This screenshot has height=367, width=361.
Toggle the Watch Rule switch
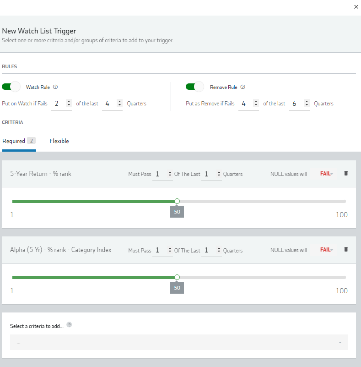(x=11, y=87)
